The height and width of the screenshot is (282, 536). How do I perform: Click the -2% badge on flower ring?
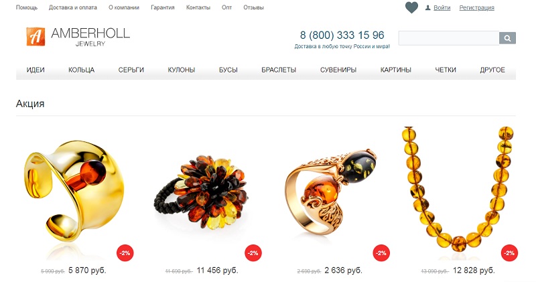(253, 253)
